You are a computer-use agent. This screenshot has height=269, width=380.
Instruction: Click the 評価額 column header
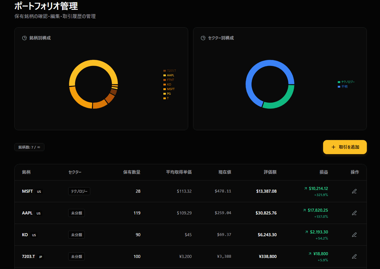pyautogui.click(x=270, y=172)
